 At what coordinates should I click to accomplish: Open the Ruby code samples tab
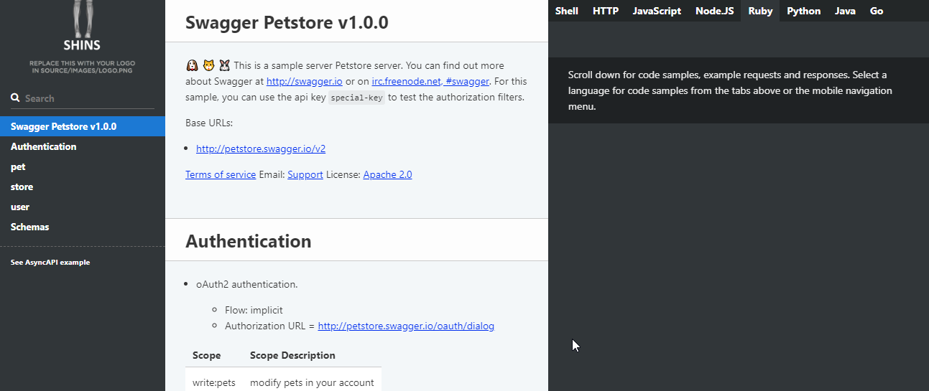[760, 11]
